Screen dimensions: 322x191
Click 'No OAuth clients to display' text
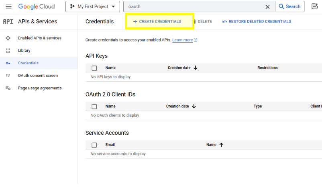[115, 115]
